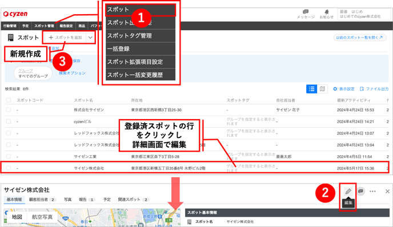Screen dimensions: 393x227
Task: Open the グループ すべてのグループ selector
Action: click(33, 74)
